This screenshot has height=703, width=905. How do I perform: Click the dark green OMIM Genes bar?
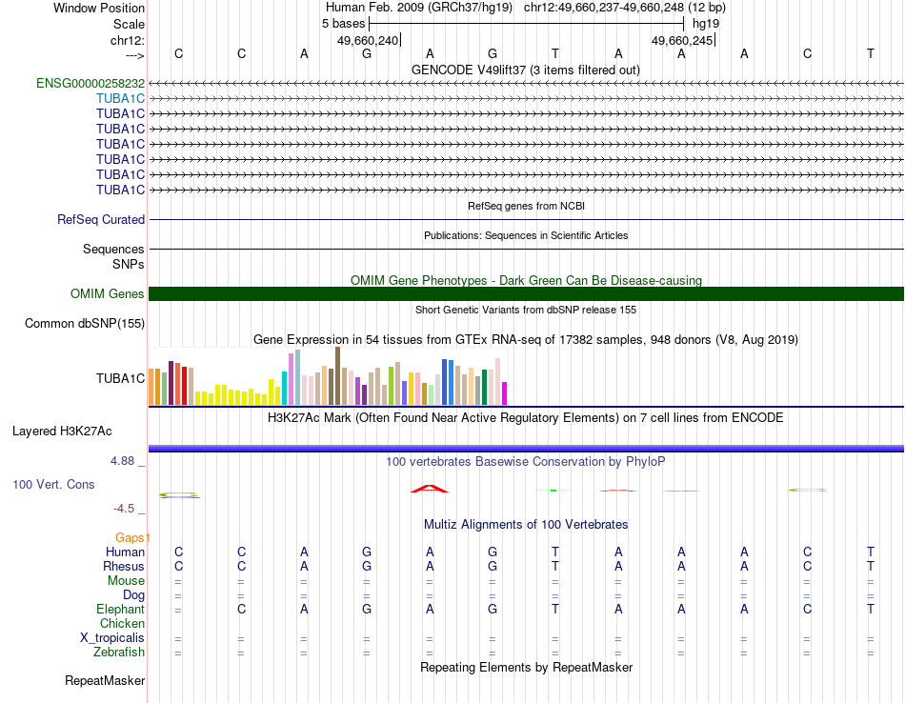click(526, 293)
